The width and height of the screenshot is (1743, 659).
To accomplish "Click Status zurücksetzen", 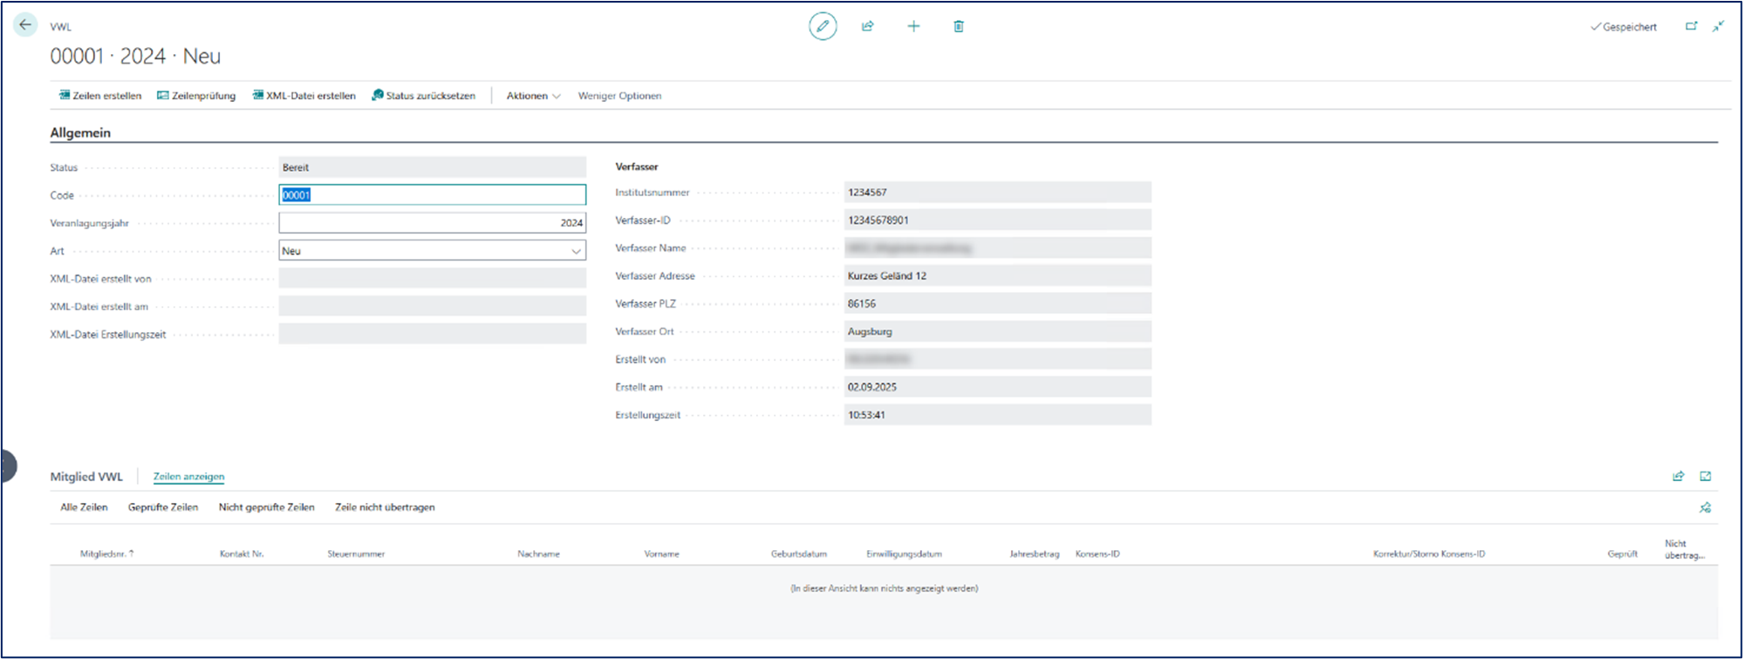I will pos(424,96).
